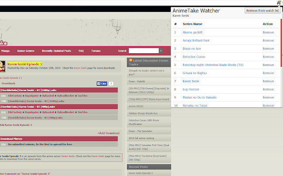Image resolution: width=283 pixels, height=176 pixels.
Task: Open Shingeki no kyojin forum topic
Action: [x=146, y=72]
